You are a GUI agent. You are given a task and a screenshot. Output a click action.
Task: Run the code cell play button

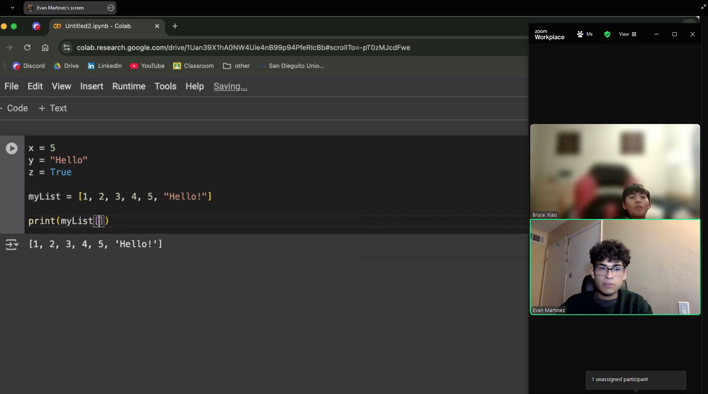(11, 148)
